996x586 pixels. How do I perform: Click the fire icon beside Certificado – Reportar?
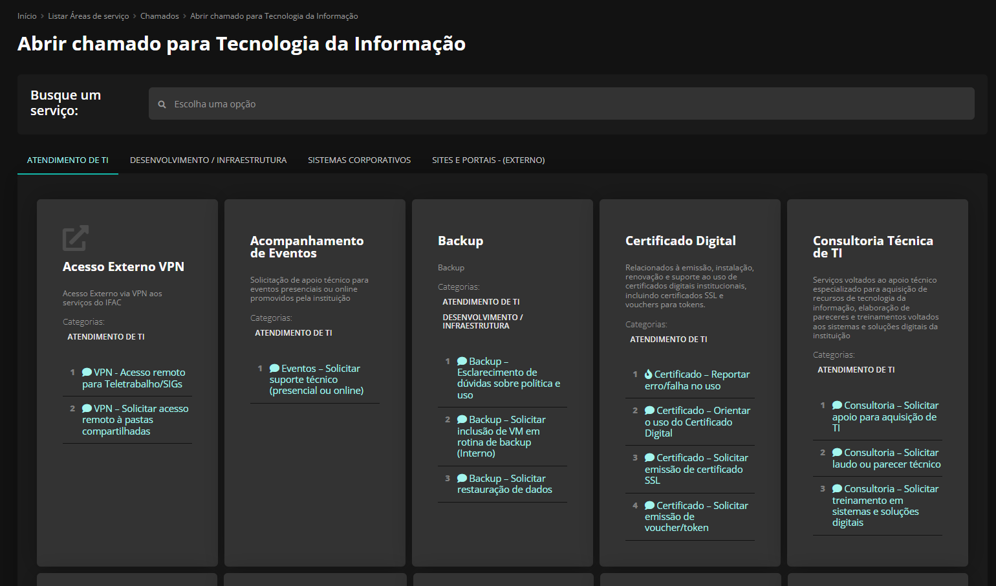[649, 374]
